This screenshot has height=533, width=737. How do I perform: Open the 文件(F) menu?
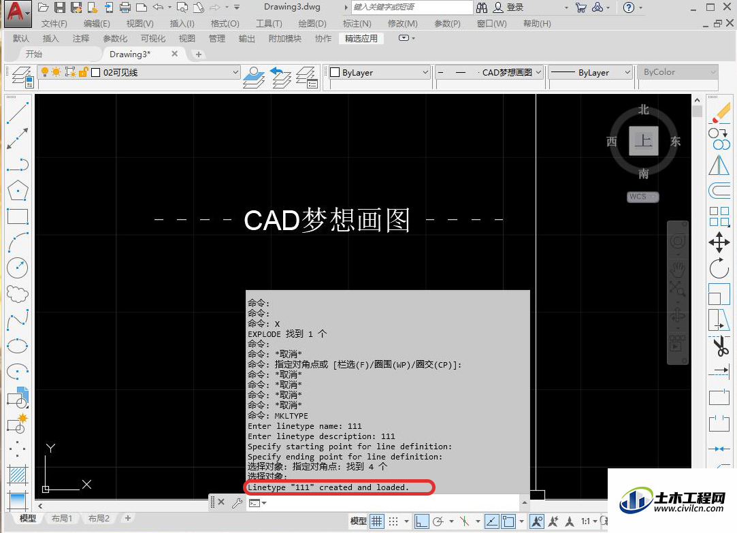coord(54,24)
